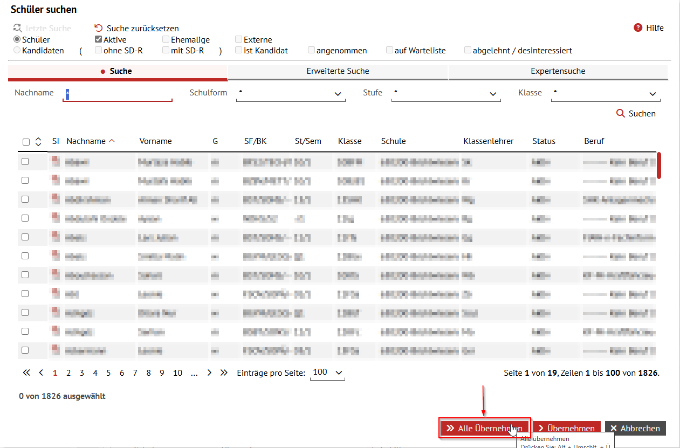Switch to the Erweiterte Suche tab
Image resolution: width=680 pixels, height=448 pixels.
(x=338, y=71)
